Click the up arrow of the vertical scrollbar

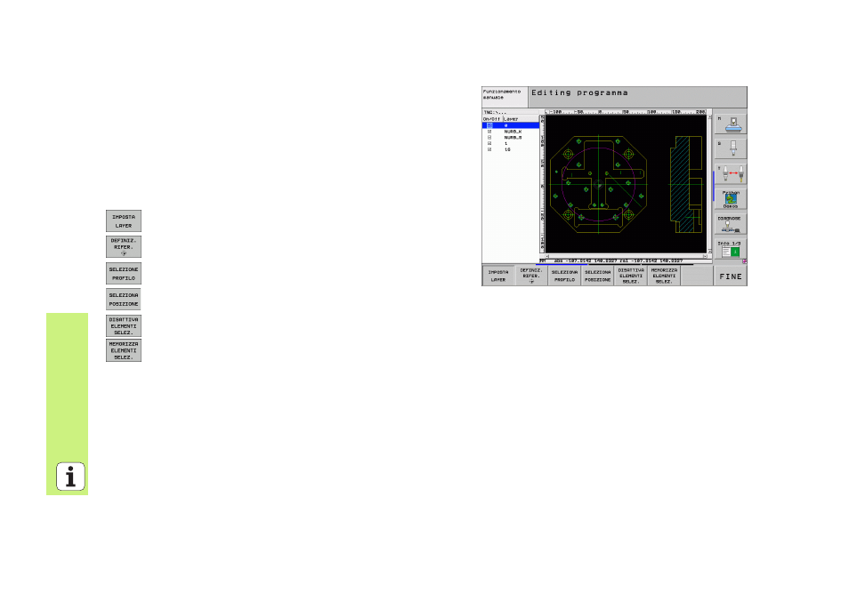(709, 117)
